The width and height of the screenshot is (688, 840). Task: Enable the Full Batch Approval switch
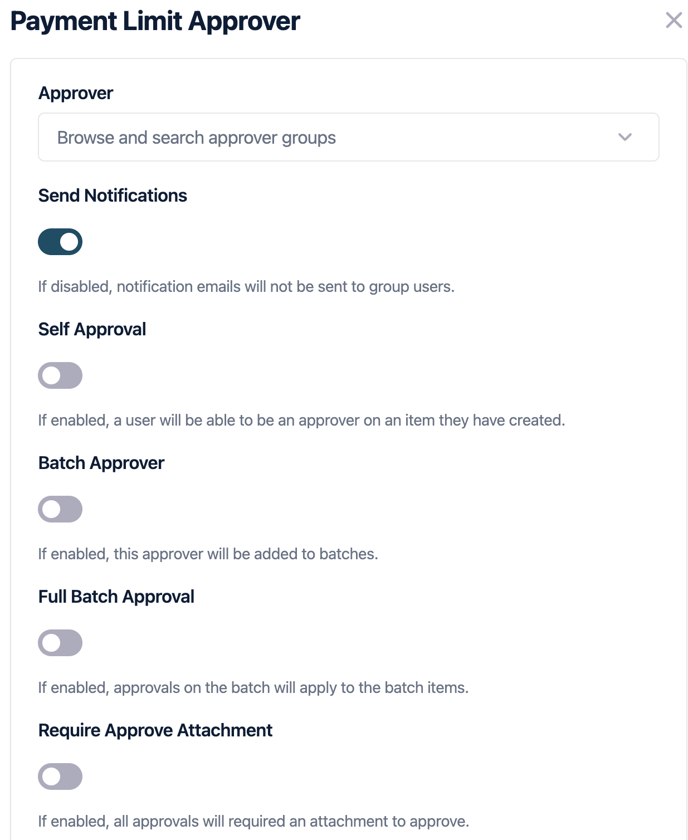[60, 643]
